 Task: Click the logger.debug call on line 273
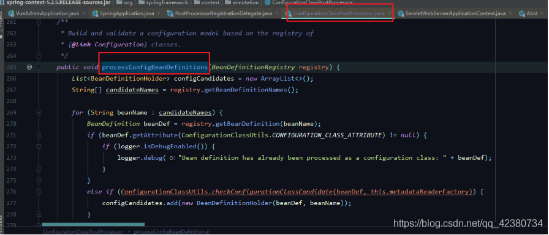point(140,158)
